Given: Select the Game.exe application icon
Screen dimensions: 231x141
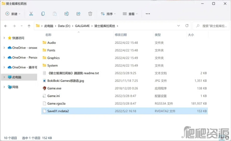Looking at the screenshot, I should (44, 88).
